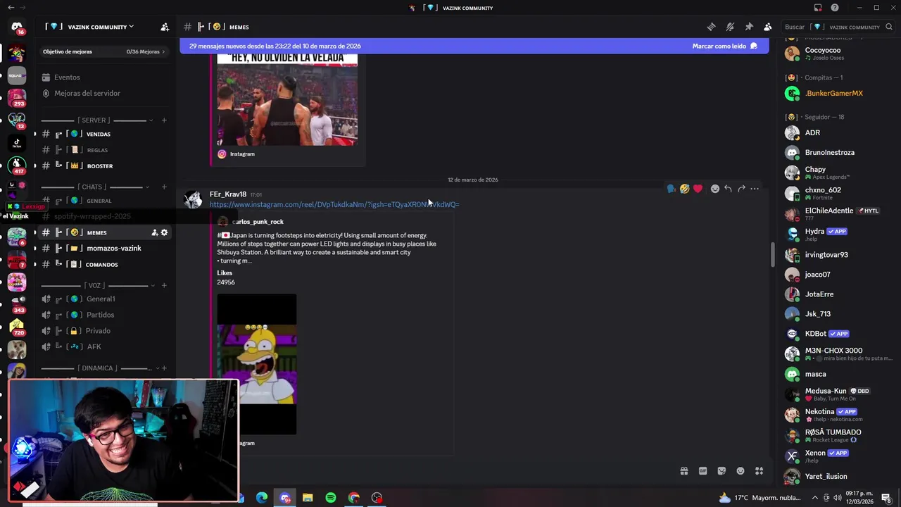Image resolution: width=901 pixels, height=507 pixels.
Task: Open gift icon in message bar
Action: (683, 471)
